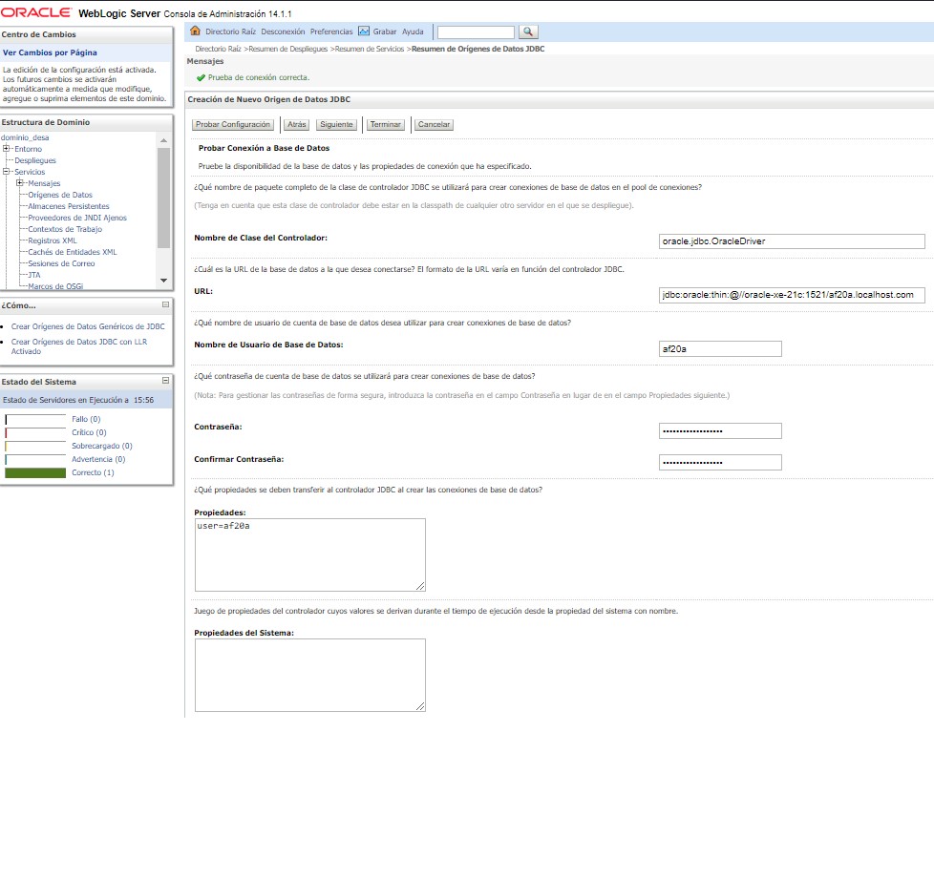
Task: Click the Probar Configuración button
Action: click(233, 124)
